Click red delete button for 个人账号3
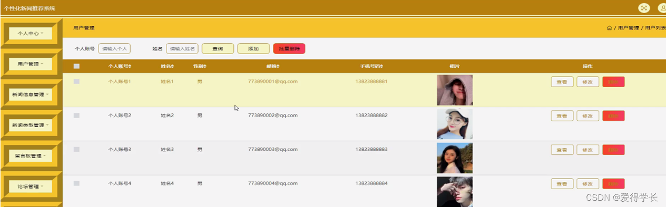The height and width of the screenshot is (207, 666). pos(613,150)
